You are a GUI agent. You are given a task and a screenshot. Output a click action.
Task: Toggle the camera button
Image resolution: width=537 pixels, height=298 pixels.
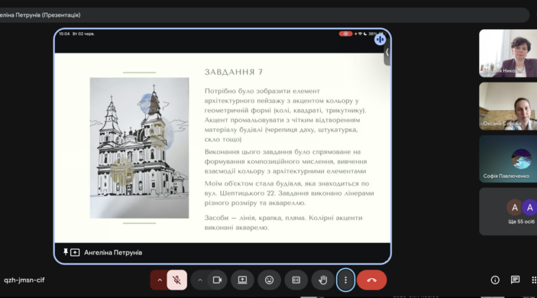[x=217, y=280]
